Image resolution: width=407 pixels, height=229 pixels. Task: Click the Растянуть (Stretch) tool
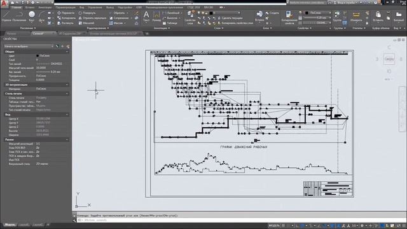click(x=66, y=23)
